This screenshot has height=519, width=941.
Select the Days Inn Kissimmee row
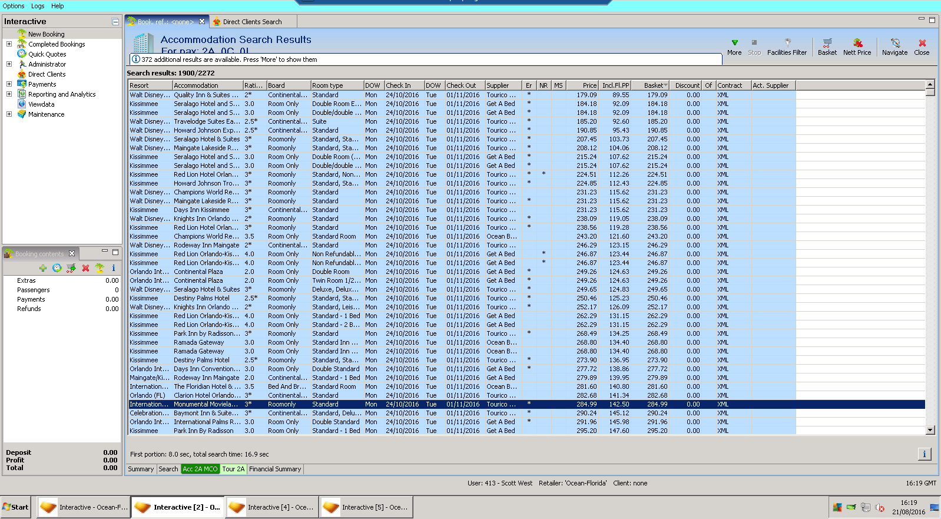tap(526, 210)
